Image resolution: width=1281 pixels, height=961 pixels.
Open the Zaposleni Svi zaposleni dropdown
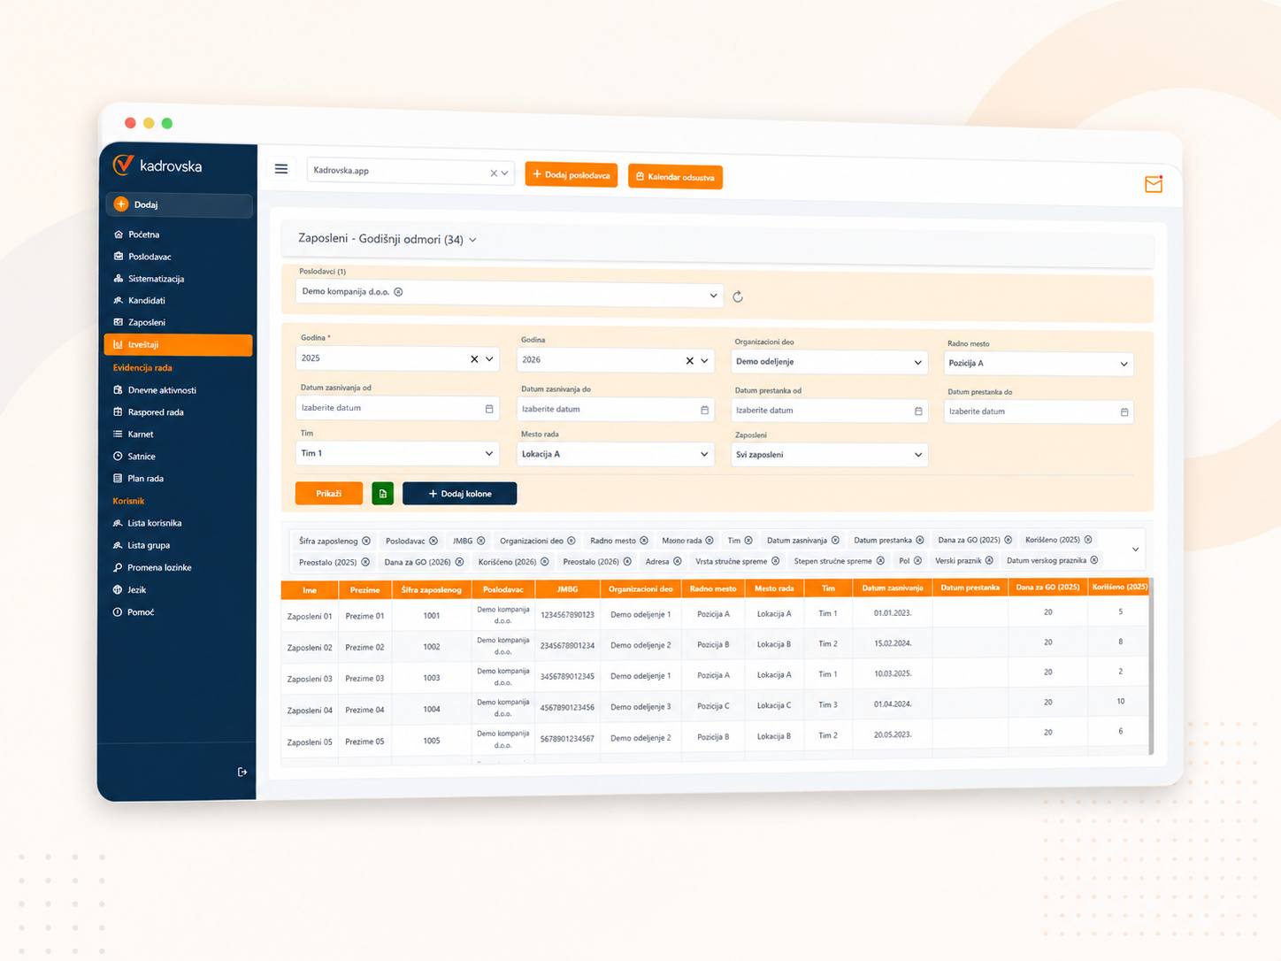(829, 455)
